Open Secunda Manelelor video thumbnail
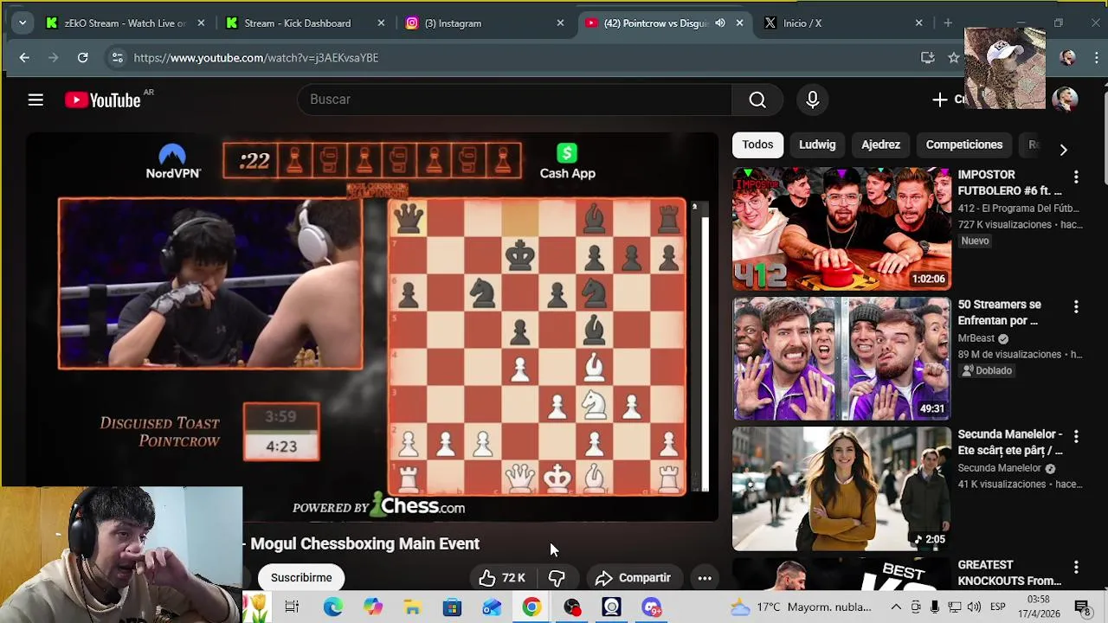The image size is (1108, 623). tap(841, 489)
